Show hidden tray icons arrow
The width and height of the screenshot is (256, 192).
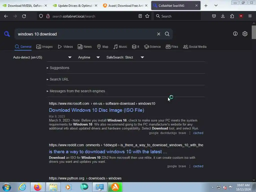(212, 187)
